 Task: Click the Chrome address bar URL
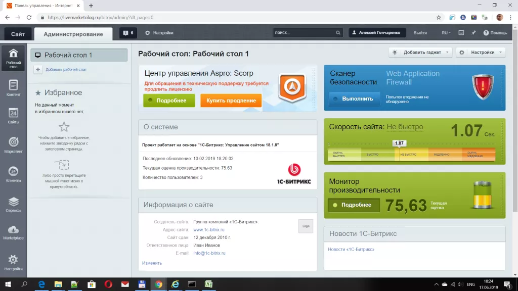coord(101,18)
